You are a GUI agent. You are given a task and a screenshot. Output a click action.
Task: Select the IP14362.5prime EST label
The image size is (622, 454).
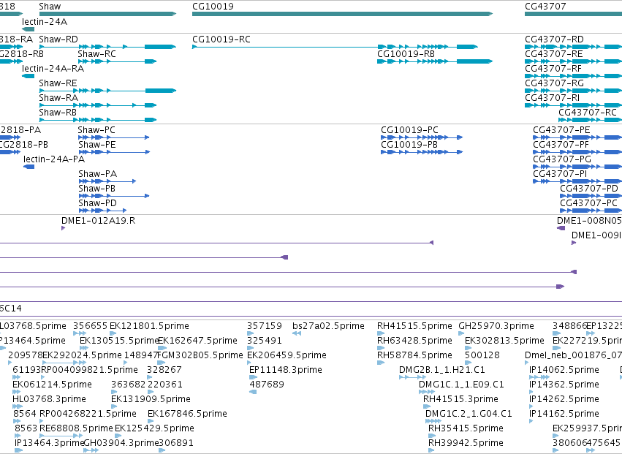564,385
